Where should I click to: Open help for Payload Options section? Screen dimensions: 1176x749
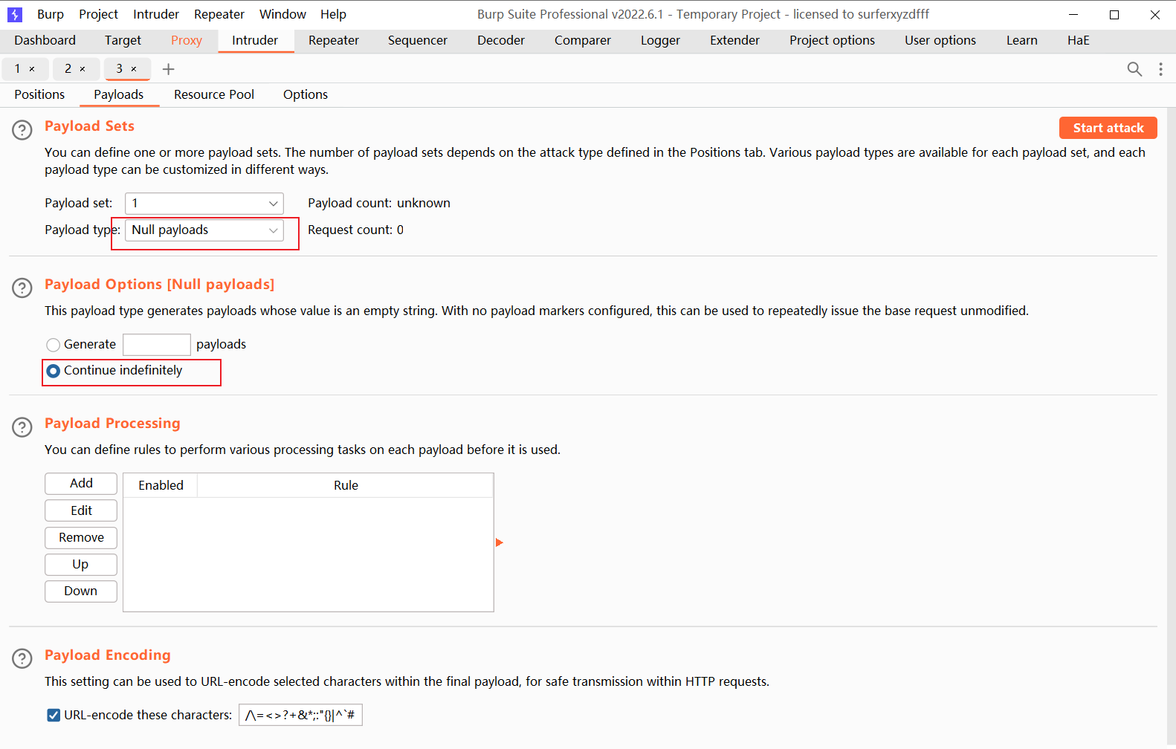(x=22, y=288)
